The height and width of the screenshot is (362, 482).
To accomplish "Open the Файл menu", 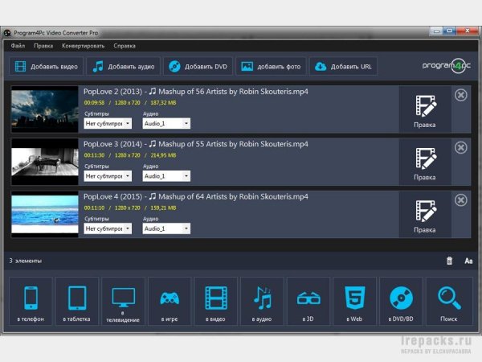I will pyautogui.click(x=18, y=46).
